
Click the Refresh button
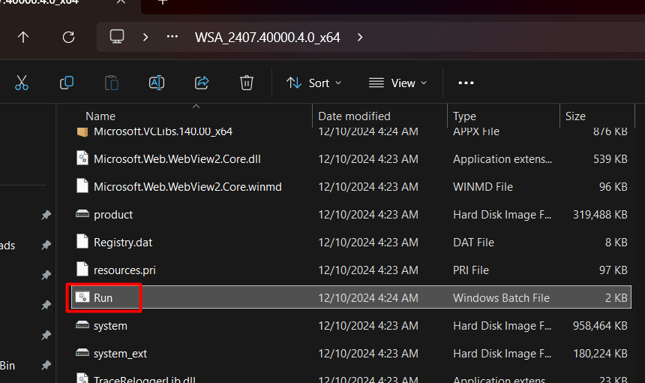69,38
